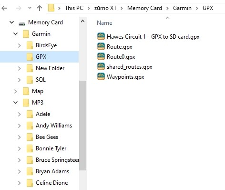This screenshot has height=190, width=225.
Task: Select the shared_routes.gpx file name
Action: (x=130, y=67)
